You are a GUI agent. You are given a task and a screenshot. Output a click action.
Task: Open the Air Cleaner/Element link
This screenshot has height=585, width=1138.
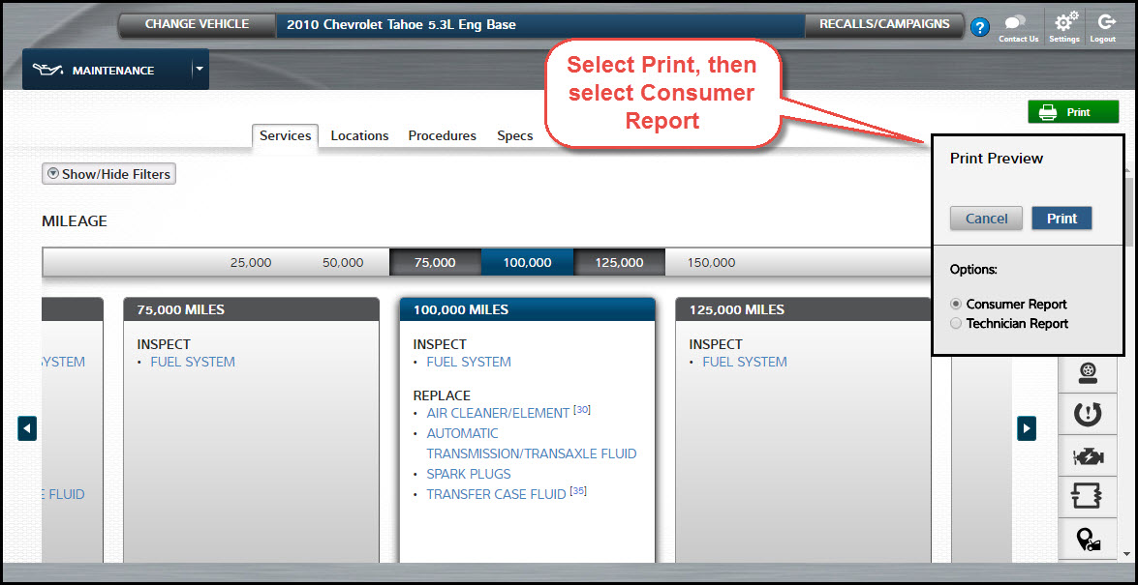498,413
